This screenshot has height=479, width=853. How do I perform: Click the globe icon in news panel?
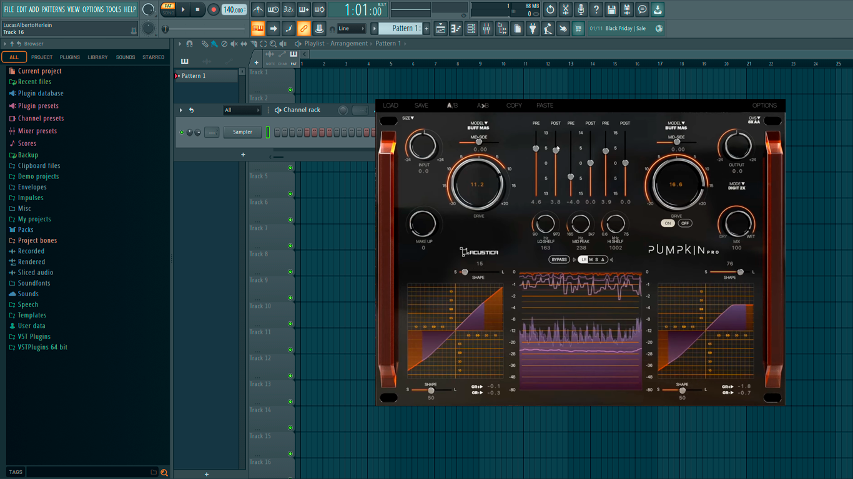pos(659,29)
